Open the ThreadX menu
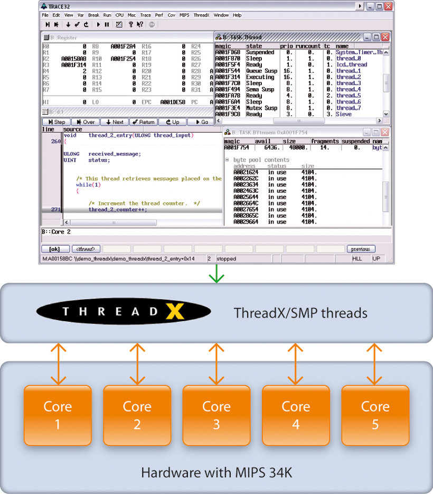 [202, 15]
